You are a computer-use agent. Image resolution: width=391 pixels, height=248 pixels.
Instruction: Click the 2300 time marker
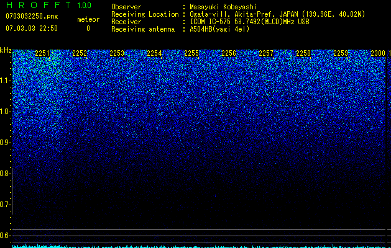pos(378,53)
